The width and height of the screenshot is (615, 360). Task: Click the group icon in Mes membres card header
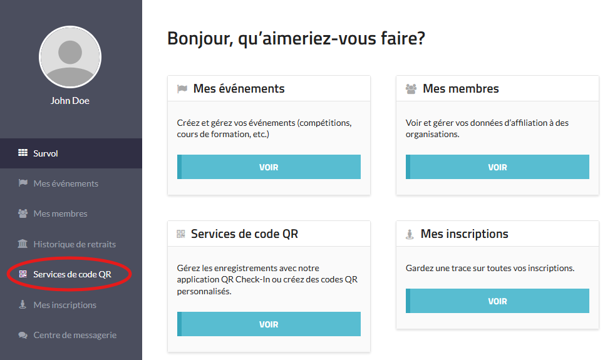[x=411, y=89]
